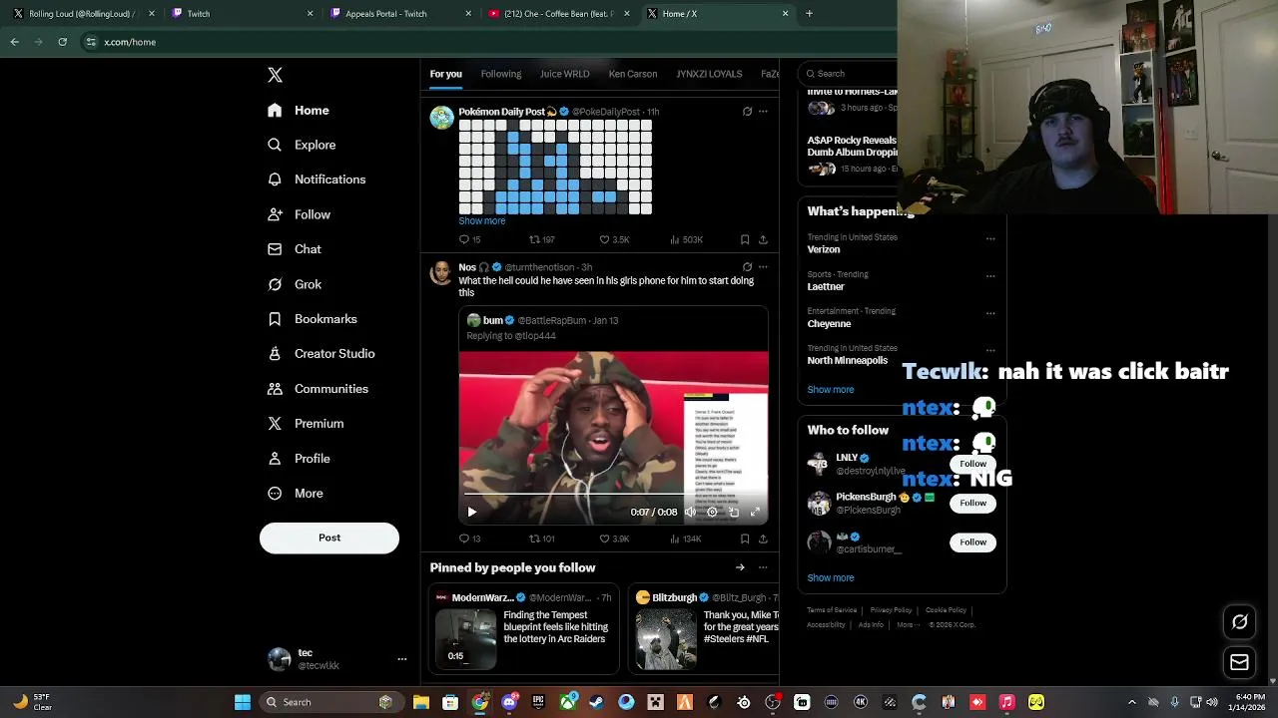Open more options for the Nos post
Screen dimensions: 1278x718
[763, 267]
